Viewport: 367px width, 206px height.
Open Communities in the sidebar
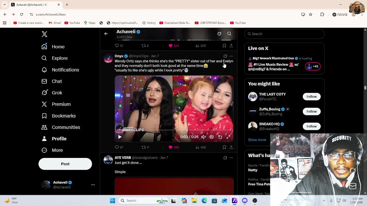pyautogui.click(x=61, y=127)
